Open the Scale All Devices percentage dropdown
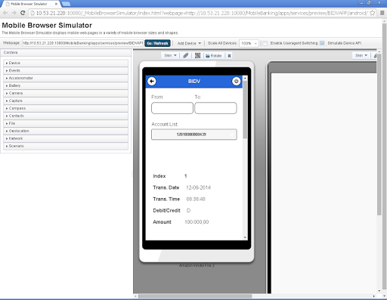Viewport: 387px width, 300px height. tap(249, 43)
